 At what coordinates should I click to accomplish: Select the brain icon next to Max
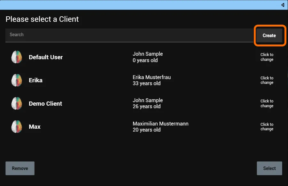[17, 126]
